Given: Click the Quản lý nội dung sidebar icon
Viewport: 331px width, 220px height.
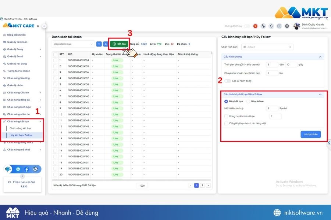Looking at the screenshot, I should click(4, 63).
